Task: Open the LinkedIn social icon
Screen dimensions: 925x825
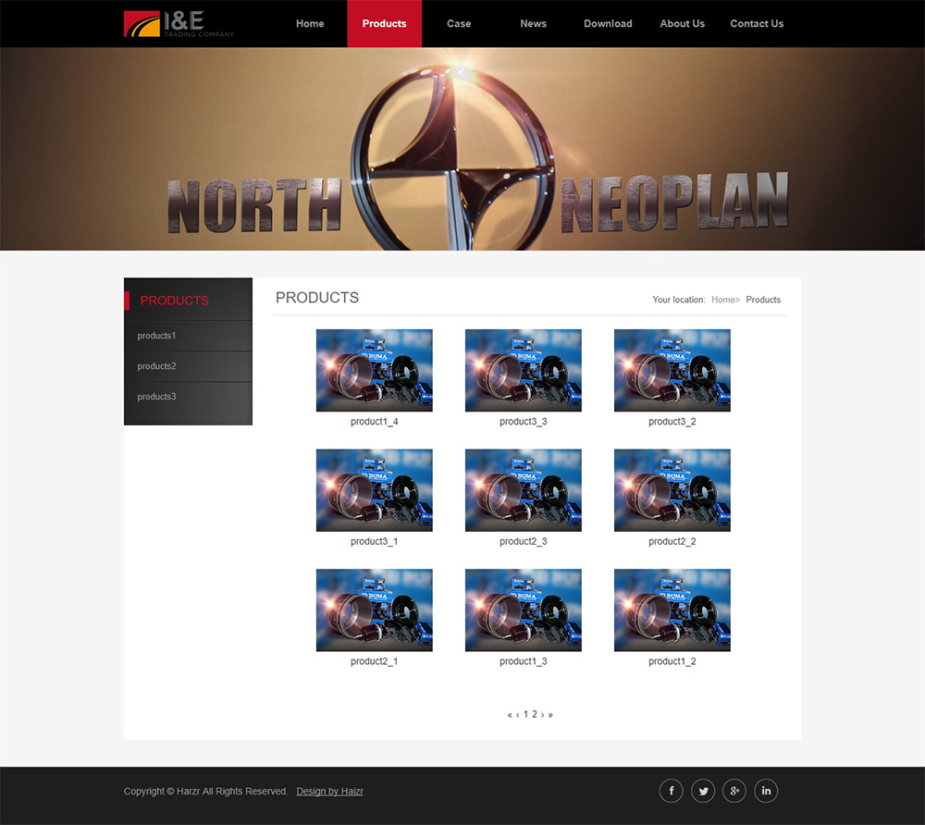Action: 766,791
